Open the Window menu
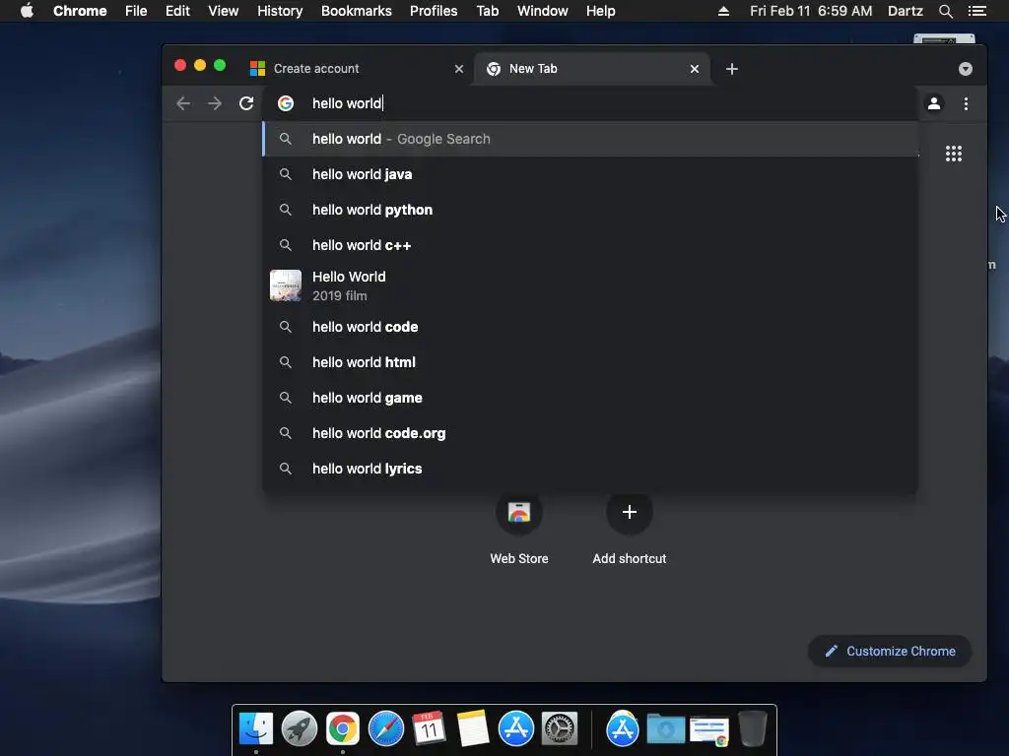 tap(543, 11)
